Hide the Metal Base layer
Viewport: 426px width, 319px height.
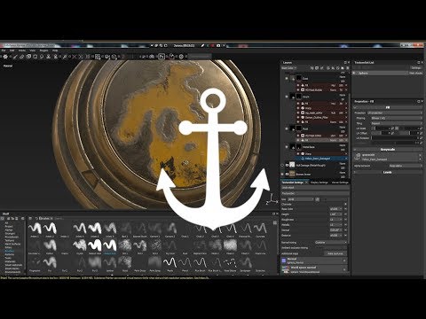(287, 147)
